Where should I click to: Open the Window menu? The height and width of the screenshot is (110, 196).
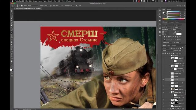click(69, 1)
